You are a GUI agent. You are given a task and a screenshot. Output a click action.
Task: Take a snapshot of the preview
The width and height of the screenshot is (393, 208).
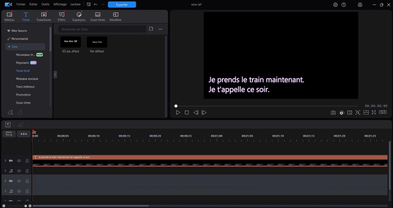333,112
